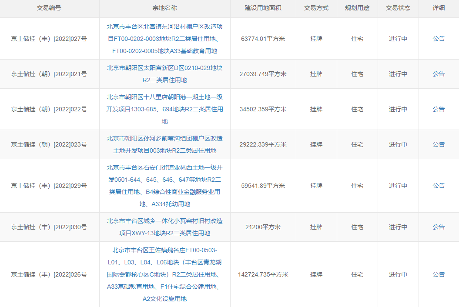The image size is (459, 307).
Task: Open 公告 for 京土储挂（丰）[2022]029号
Action: (439, 186)
